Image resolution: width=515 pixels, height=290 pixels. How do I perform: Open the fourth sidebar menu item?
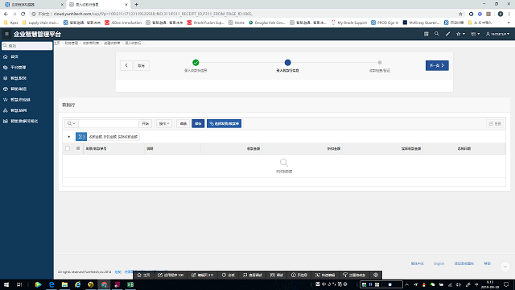(x=27, y=89)
